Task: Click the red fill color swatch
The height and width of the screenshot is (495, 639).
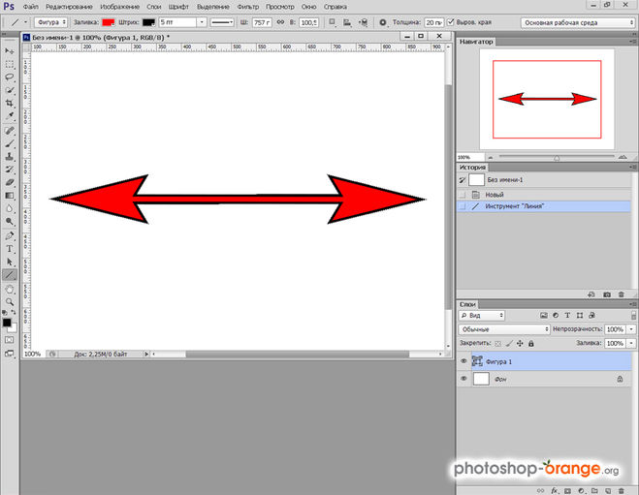Action: tap(108, 22)
